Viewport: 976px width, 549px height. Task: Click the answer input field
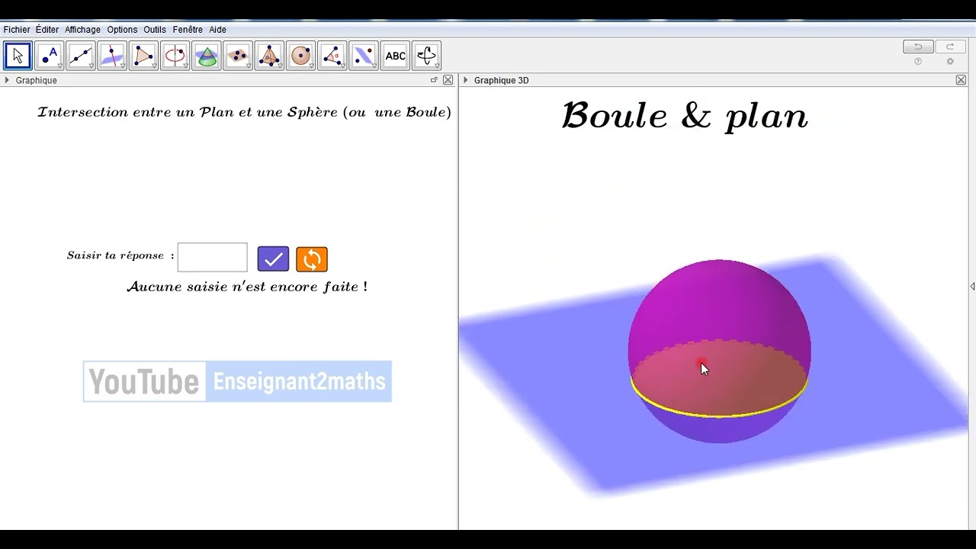point(212,258)
